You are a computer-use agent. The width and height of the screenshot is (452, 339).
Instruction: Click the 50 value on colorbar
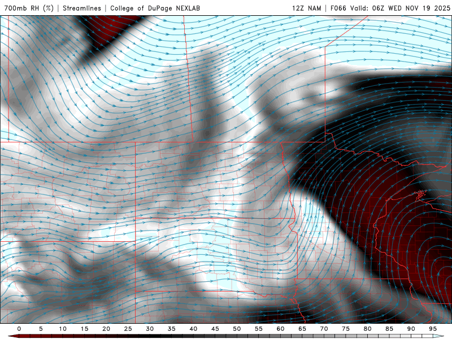click(x=237, y=329)
